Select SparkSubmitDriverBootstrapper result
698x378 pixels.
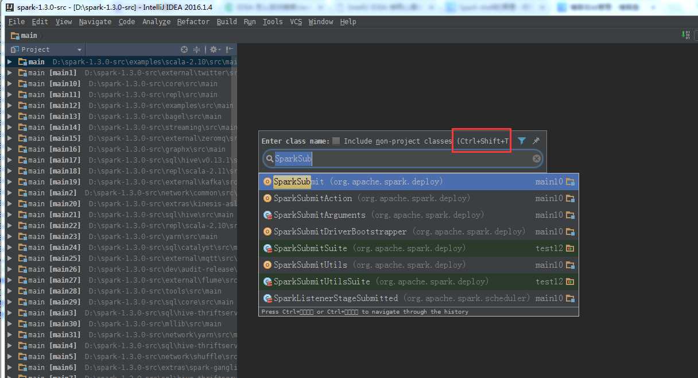click(x=418, y=232)
